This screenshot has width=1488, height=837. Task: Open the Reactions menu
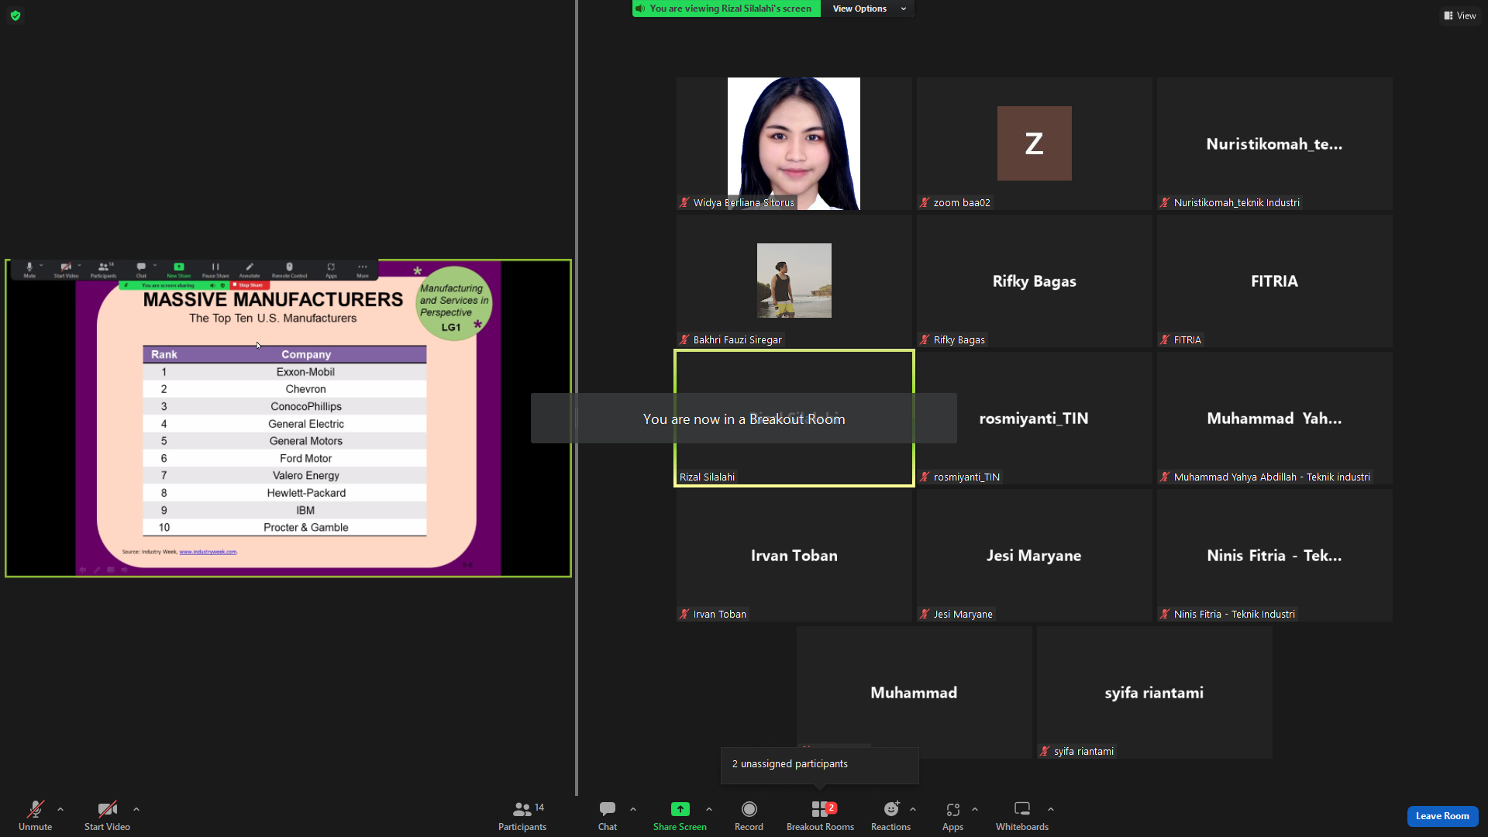(890, 815)
